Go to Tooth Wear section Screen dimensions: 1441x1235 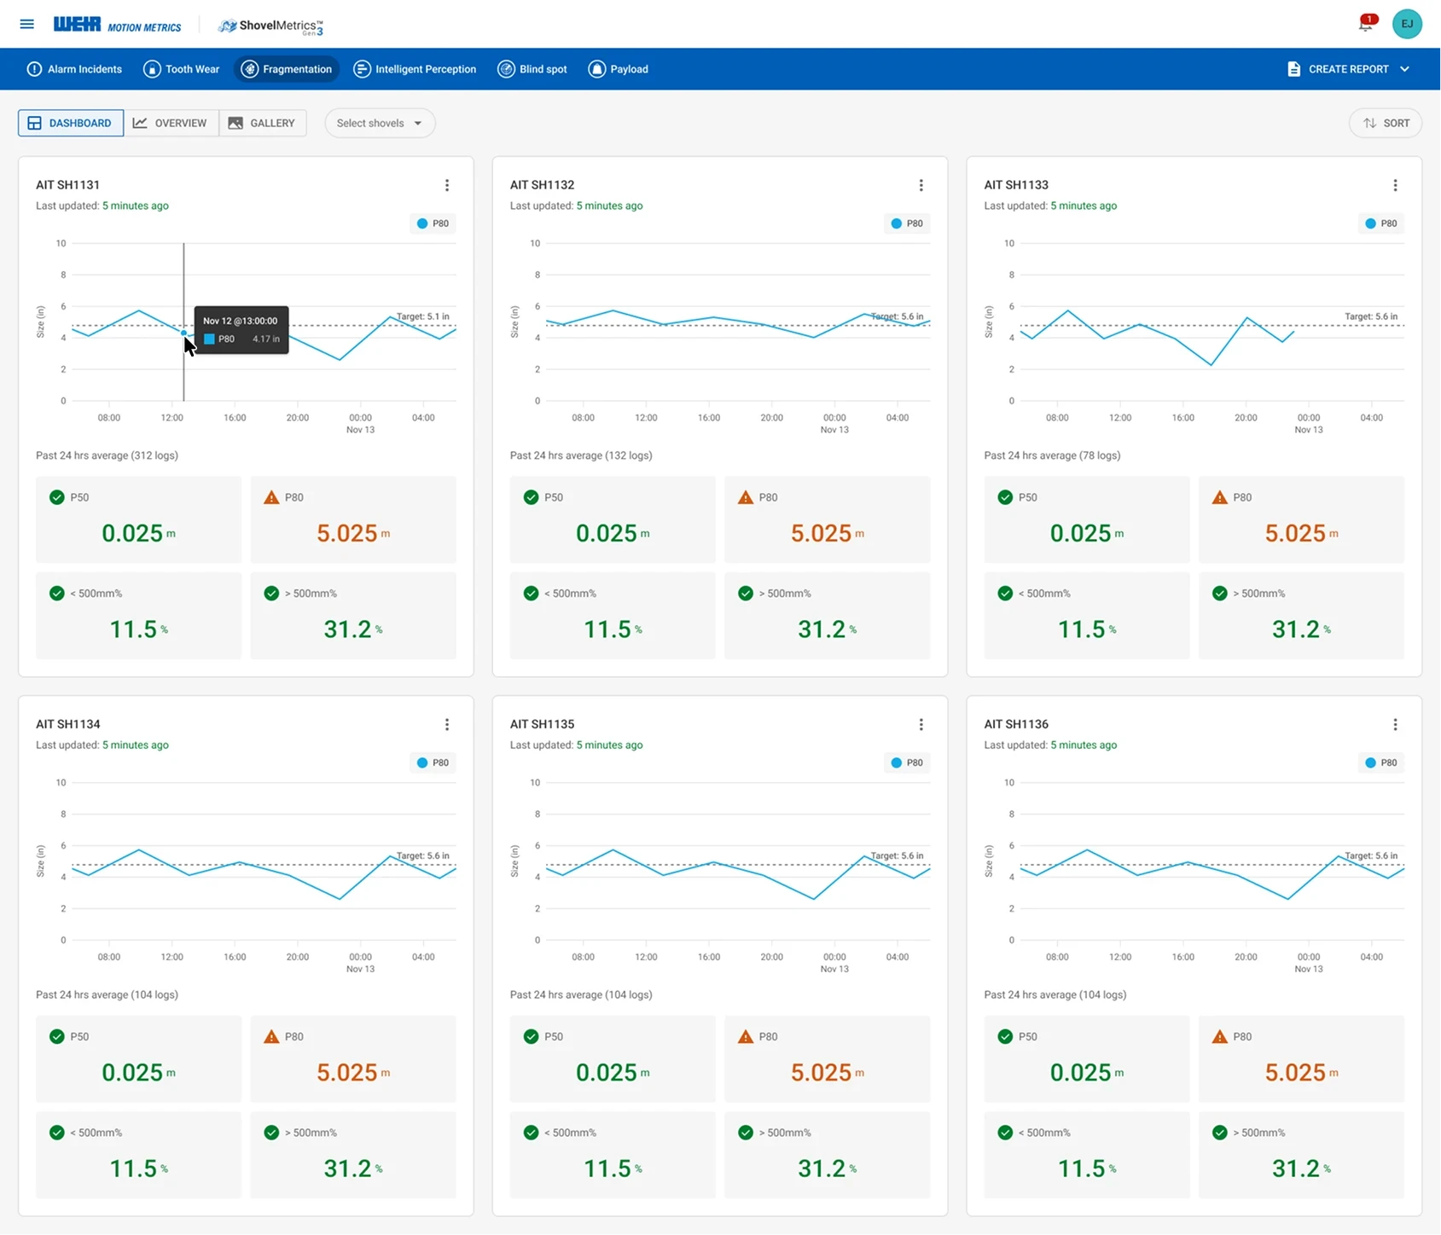(x=182, y=69)
